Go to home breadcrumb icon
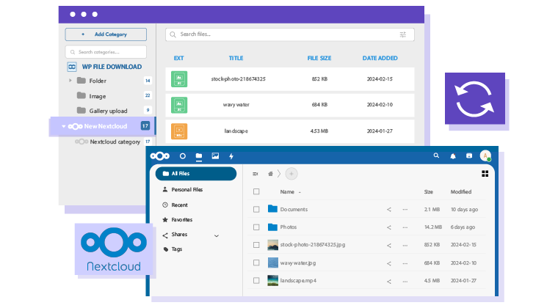Image resolution: width=558 pixels, height=308 pixels. click(x=270, y=174)
